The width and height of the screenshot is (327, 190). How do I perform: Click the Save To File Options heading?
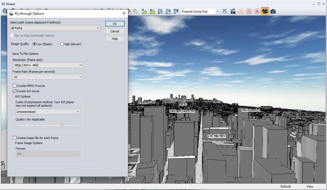(x=25, y=54)
